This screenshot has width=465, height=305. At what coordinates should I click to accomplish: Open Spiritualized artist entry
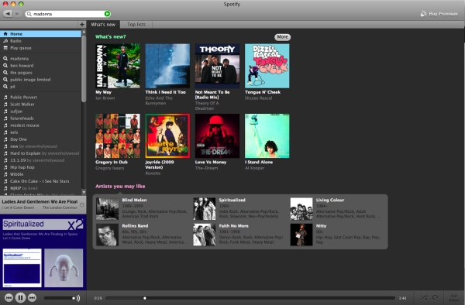[x=239, y=208]
